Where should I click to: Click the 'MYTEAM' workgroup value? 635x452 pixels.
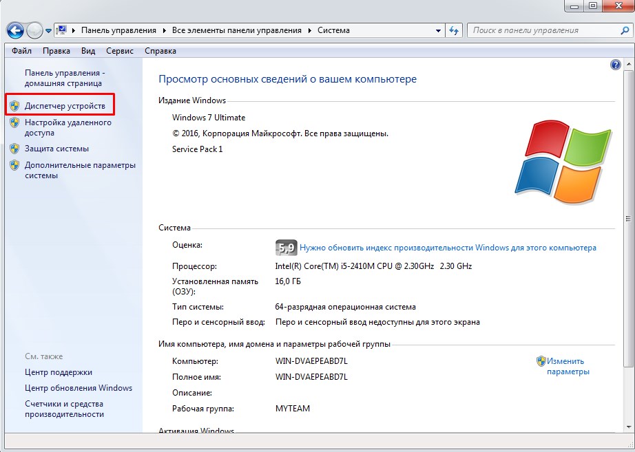(293, 409)
